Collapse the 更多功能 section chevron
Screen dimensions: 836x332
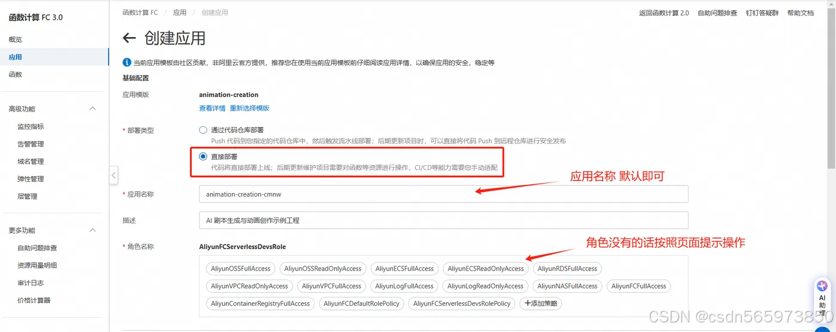93,230
